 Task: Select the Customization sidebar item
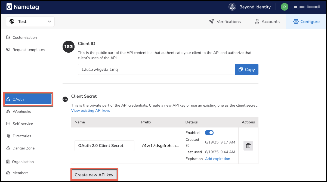[24, 37]
